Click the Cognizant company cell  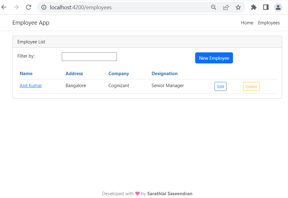119,86
